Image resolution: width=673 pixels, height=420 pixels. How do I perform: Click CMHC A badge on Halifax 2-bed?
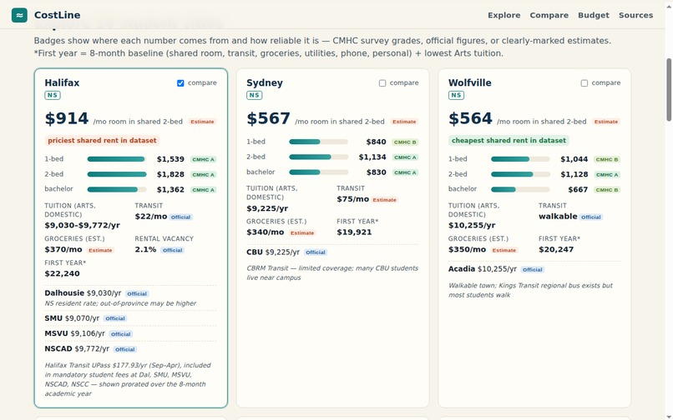pyautogui.click(x=204, y=175)
